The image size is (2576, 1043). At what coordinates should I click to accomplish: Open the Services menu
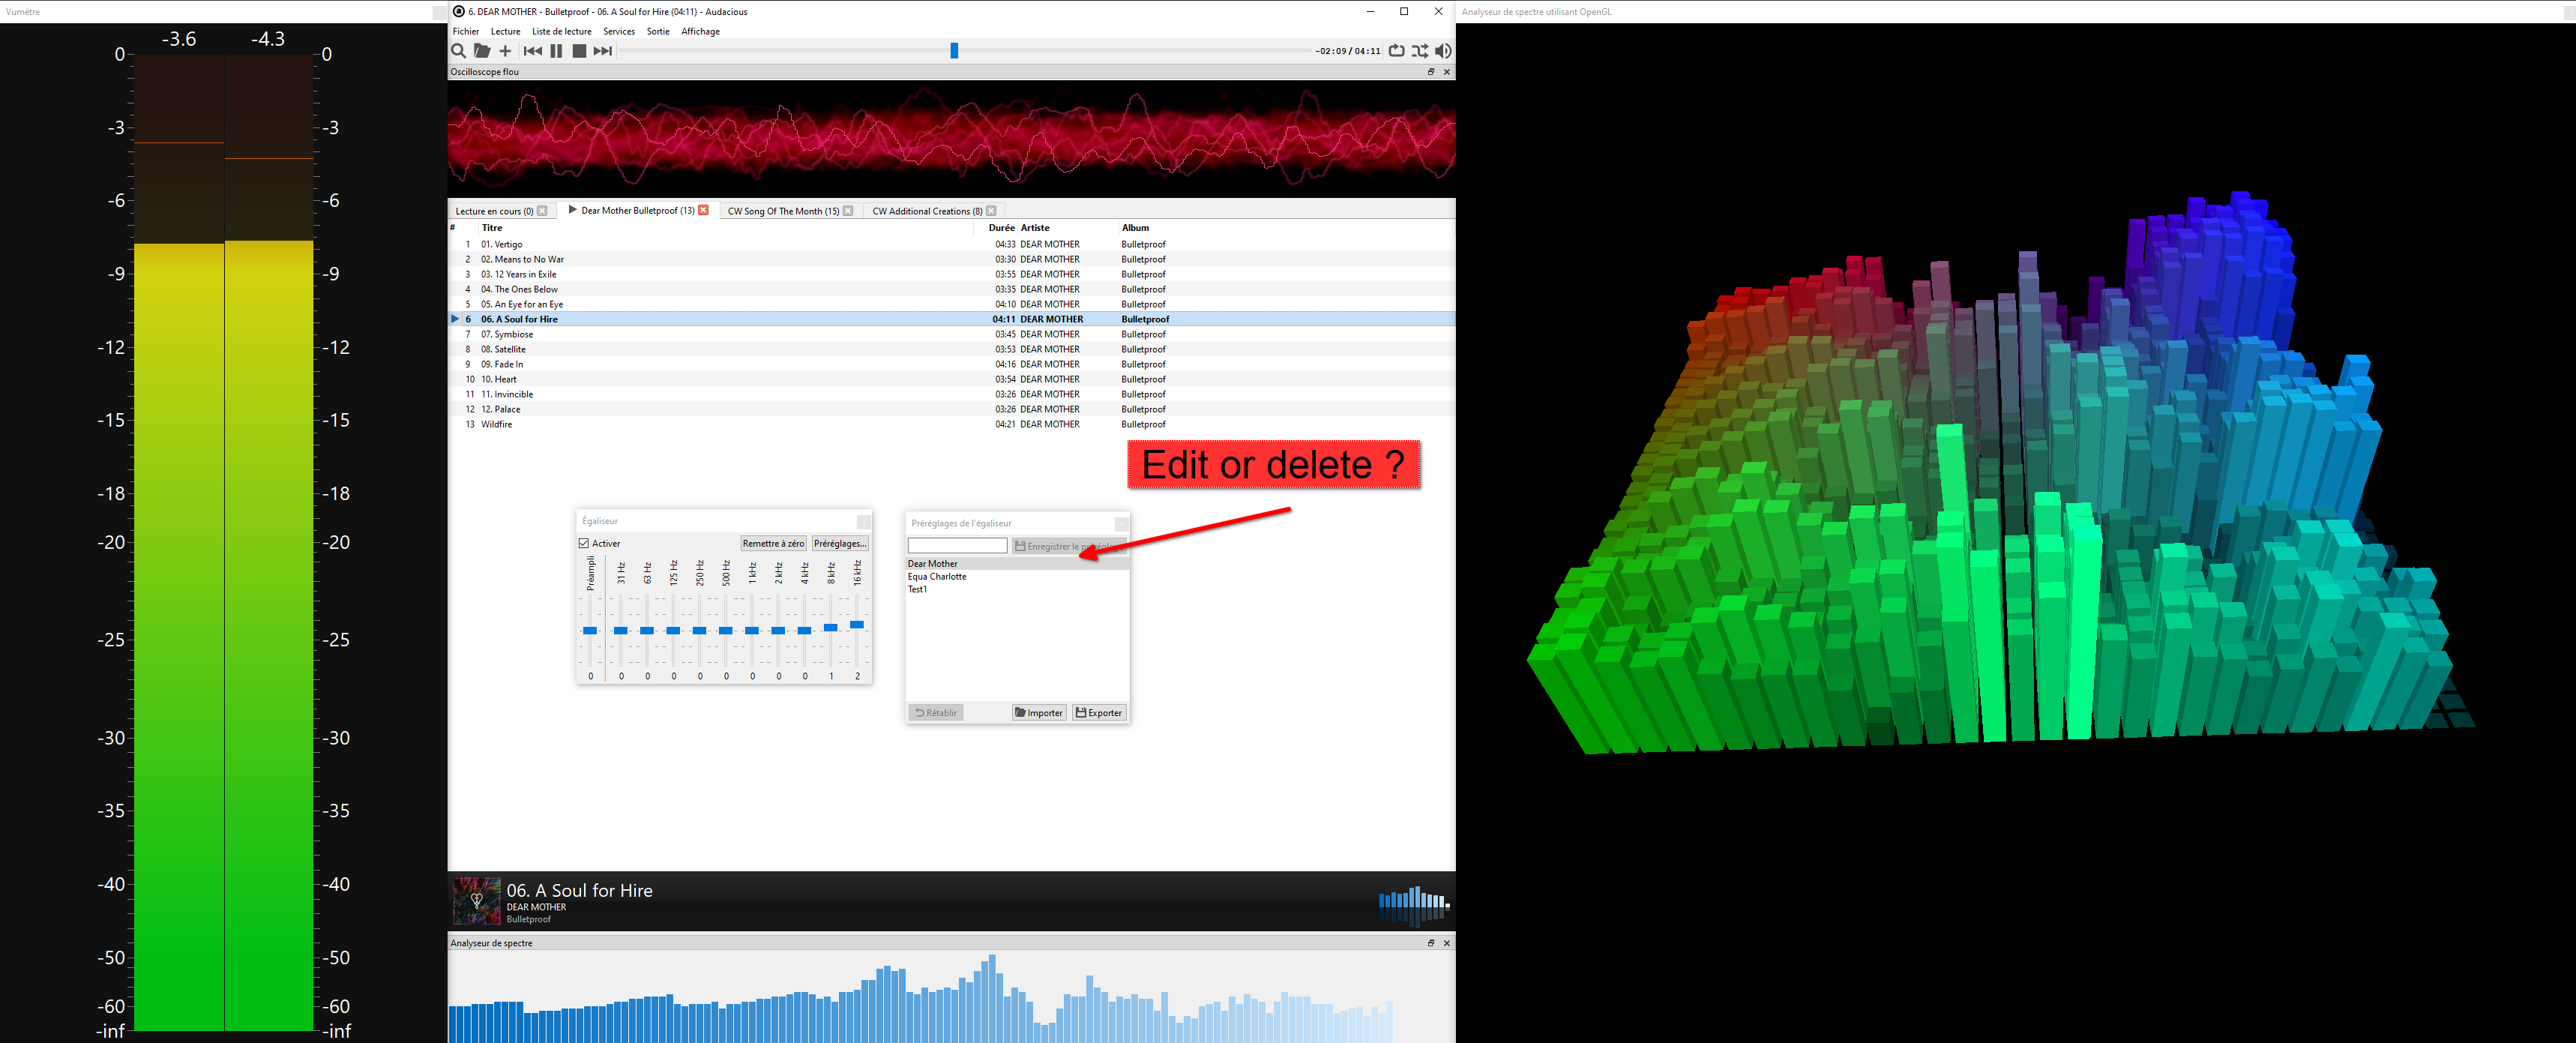coord(619,31)
